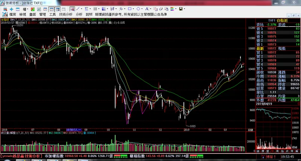Screen dimensions: 301x161
Task: Open the 檢視 menu
Action: [x=23, y=15]
